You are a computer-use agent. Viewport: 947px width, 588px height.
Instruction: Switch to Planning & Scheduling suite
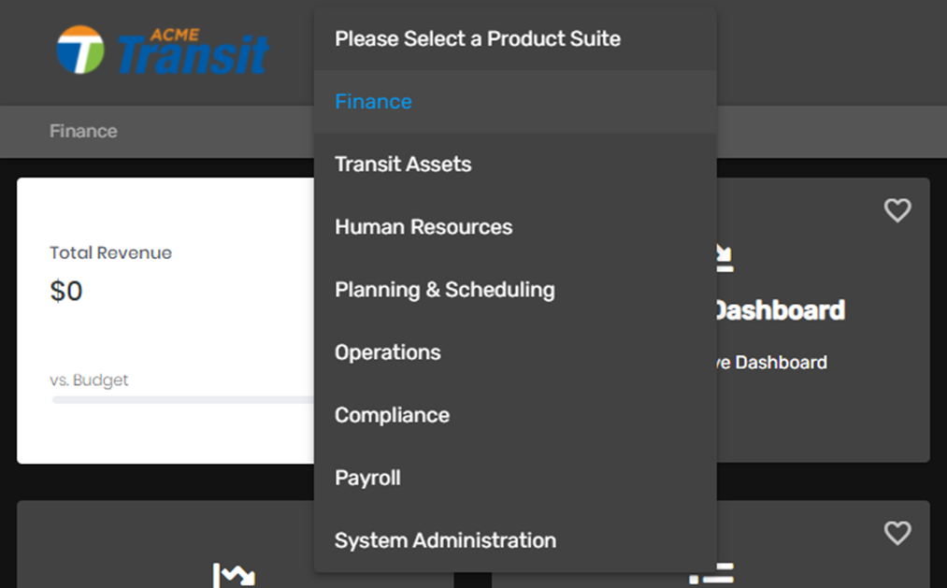point(445,290)
